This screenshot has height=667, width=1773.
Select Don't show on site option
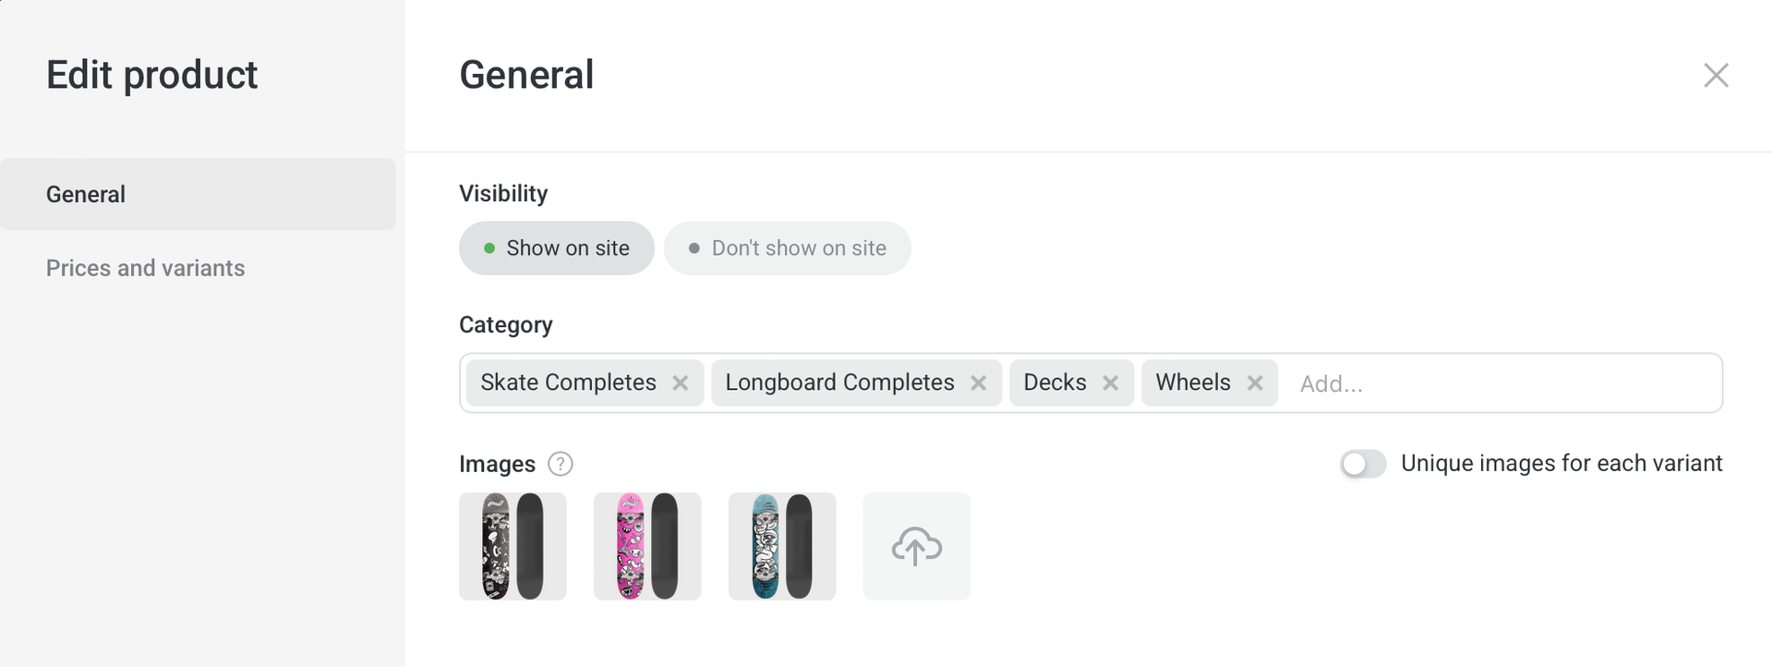787,248
